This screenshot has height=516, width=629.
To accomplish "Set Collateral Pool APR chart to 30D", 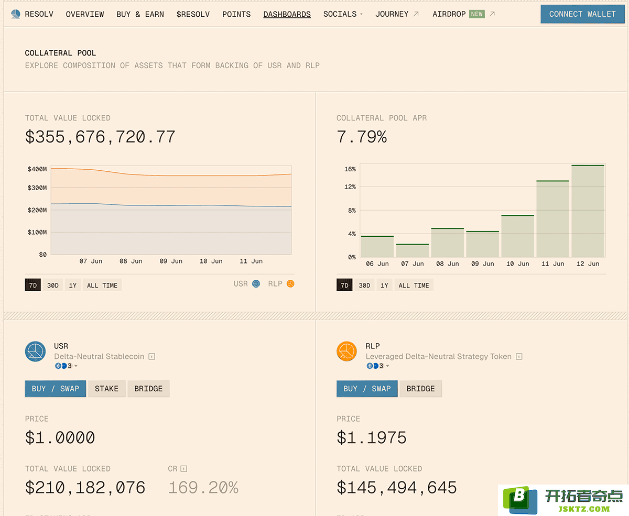I will pyautogui.click(x=364, y=286).
